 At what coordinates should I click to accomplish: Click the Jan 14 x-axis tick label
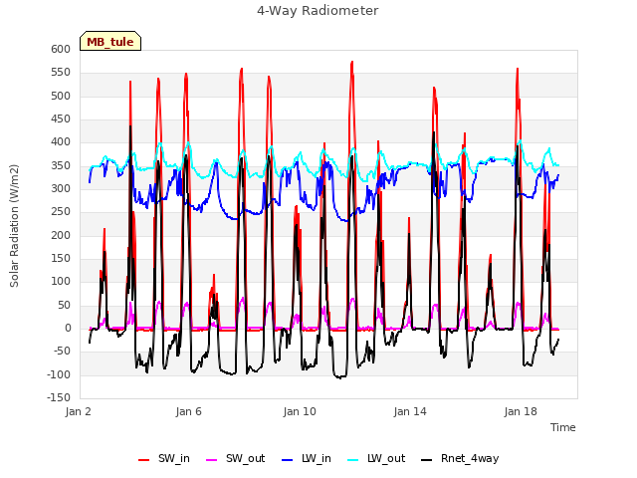[410, 411]
